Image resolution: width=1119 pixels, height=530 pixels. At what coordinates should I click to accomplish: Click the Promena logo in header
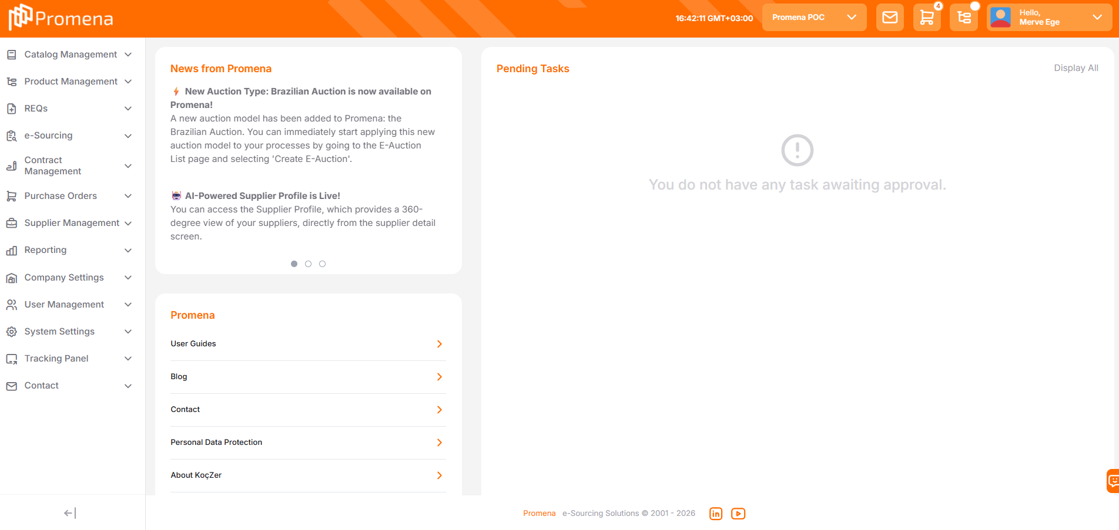61,18
